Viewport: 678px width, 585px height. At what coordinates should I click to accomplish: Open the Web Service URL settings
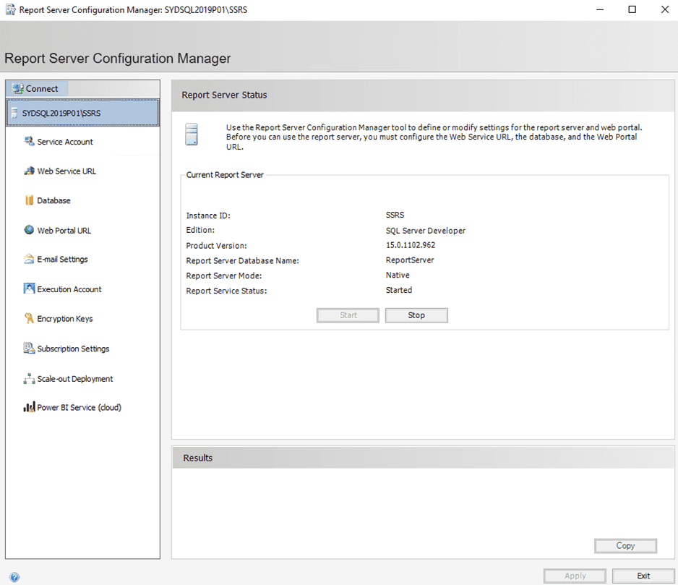(x=66, y=171)
